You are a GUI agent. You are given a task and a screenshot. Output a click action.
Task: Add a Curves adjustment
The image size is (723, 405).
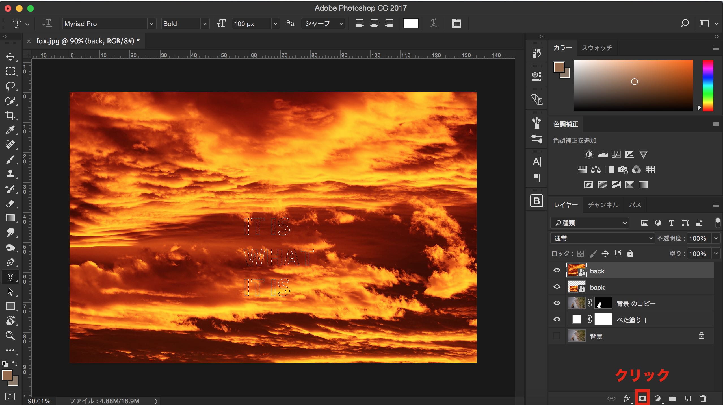(x=616, y=154)
